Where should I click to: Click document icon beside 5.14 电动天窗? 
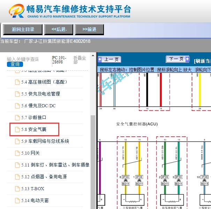(17, 200)
